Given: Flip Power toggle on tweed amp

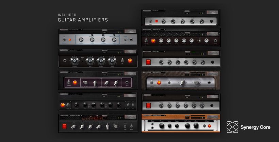Looking at the screenshot, I should point(151,82).
